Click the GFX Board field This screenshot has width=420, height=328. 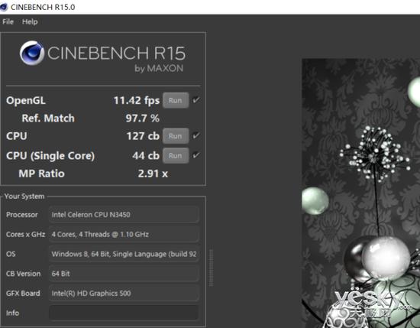pos(124,293)
